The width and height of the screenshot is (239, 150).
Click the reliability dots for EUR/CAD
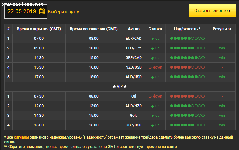coord(187,39)
